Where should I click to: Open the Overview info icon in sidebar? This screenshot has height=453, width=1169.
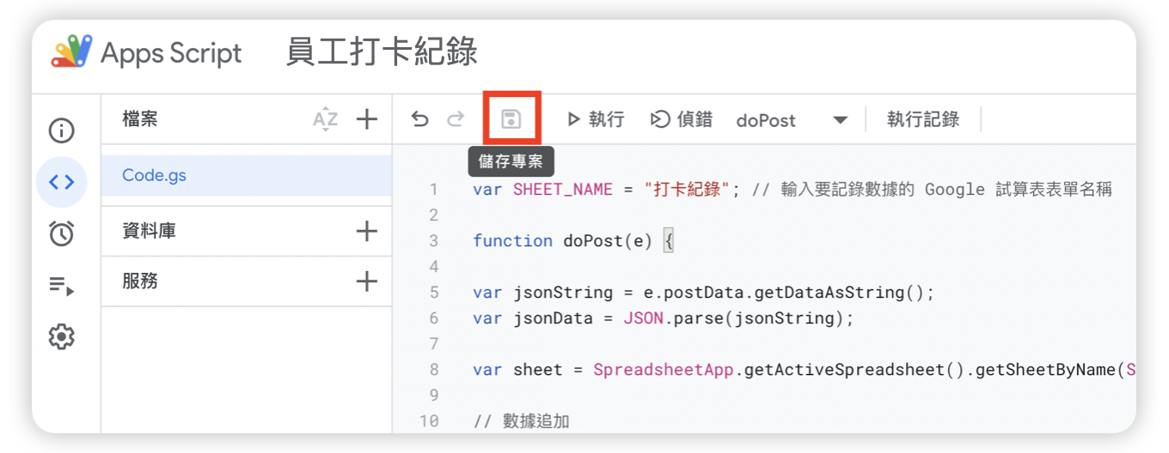[x=61, y=130]
